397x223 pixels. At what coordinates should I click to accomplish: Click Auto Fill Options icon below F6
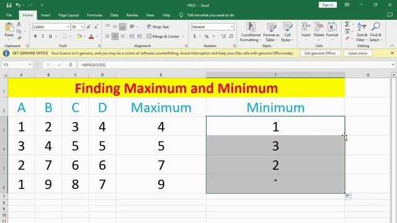point(349,196)
